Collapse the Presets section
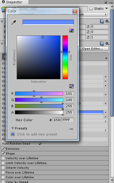The height and width of the screenshot is (183, 114). pyautogui.click(x=12, y=128)
